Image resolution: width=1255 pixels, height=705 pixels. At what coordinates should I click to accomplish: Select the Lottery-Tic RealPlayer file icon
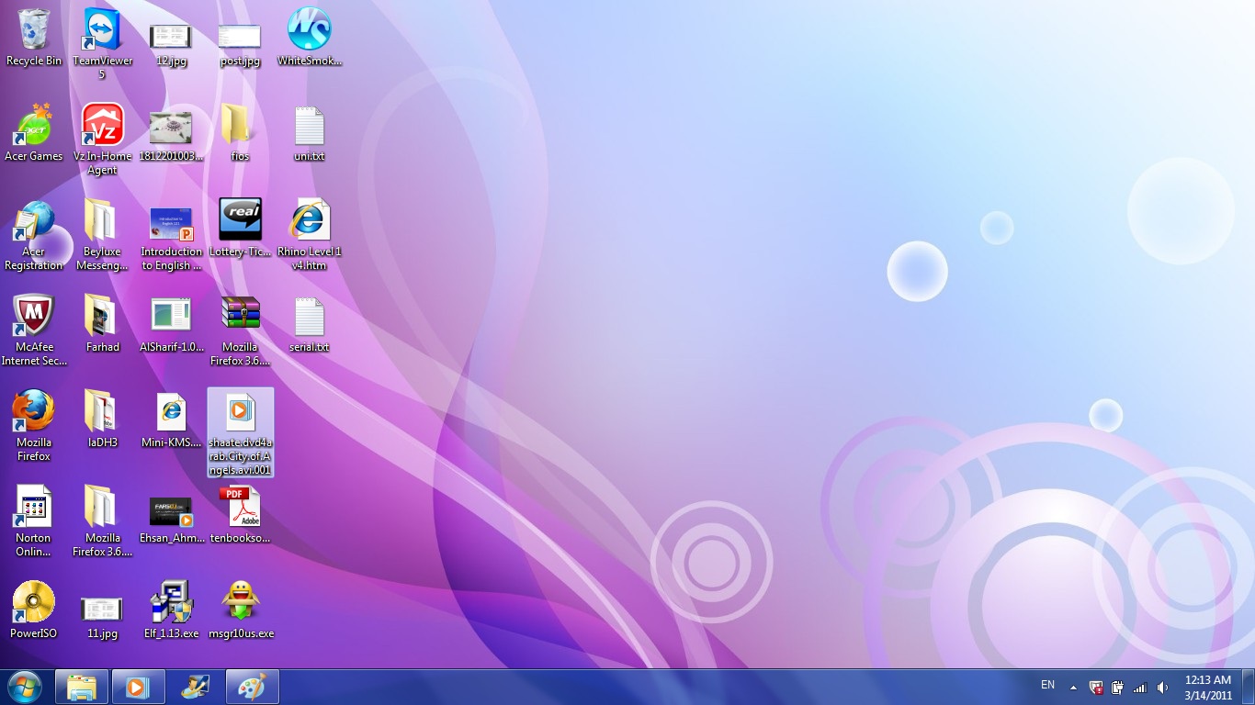[x=240, y=221]
